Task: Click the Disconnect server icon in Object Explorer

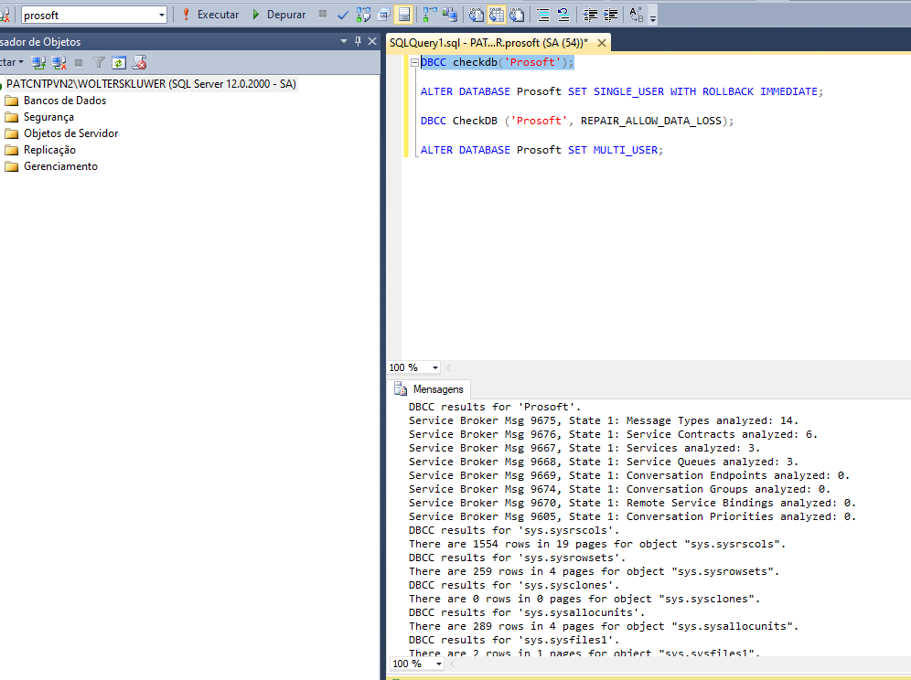Action: [x=59, y=62]
